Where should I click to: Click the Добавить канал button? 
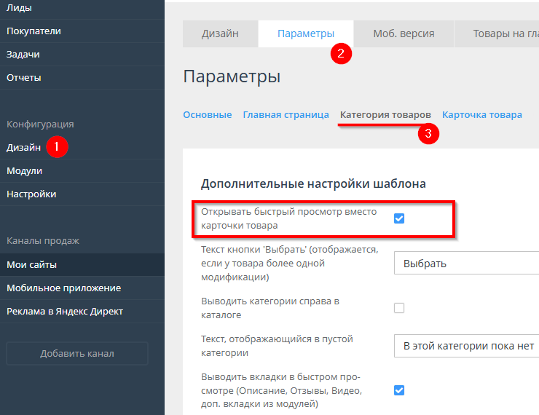point(77,354)
